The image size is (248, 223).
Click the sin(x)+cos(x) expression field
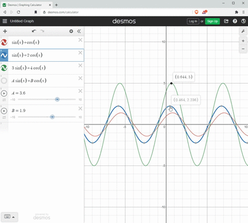click(x=46, y=43)
